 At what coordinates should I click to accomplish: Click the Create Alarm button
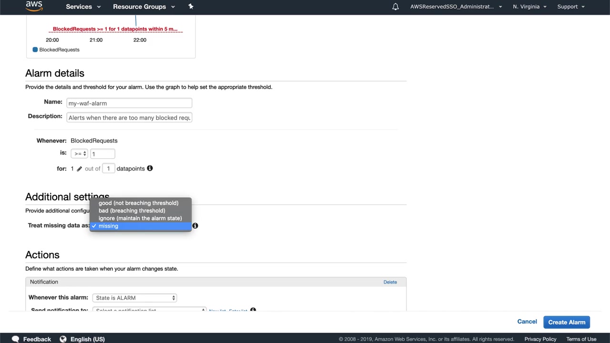pos(567,322)
